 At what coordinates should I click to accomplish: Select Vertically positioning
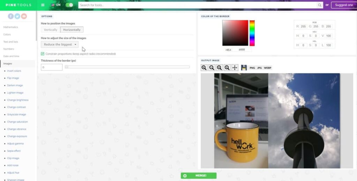click(51, 30)
